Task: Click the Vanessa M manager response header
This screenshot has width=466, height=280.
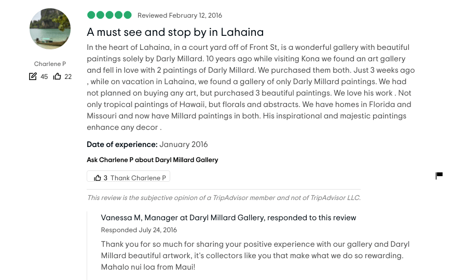Action: (228, 218)
